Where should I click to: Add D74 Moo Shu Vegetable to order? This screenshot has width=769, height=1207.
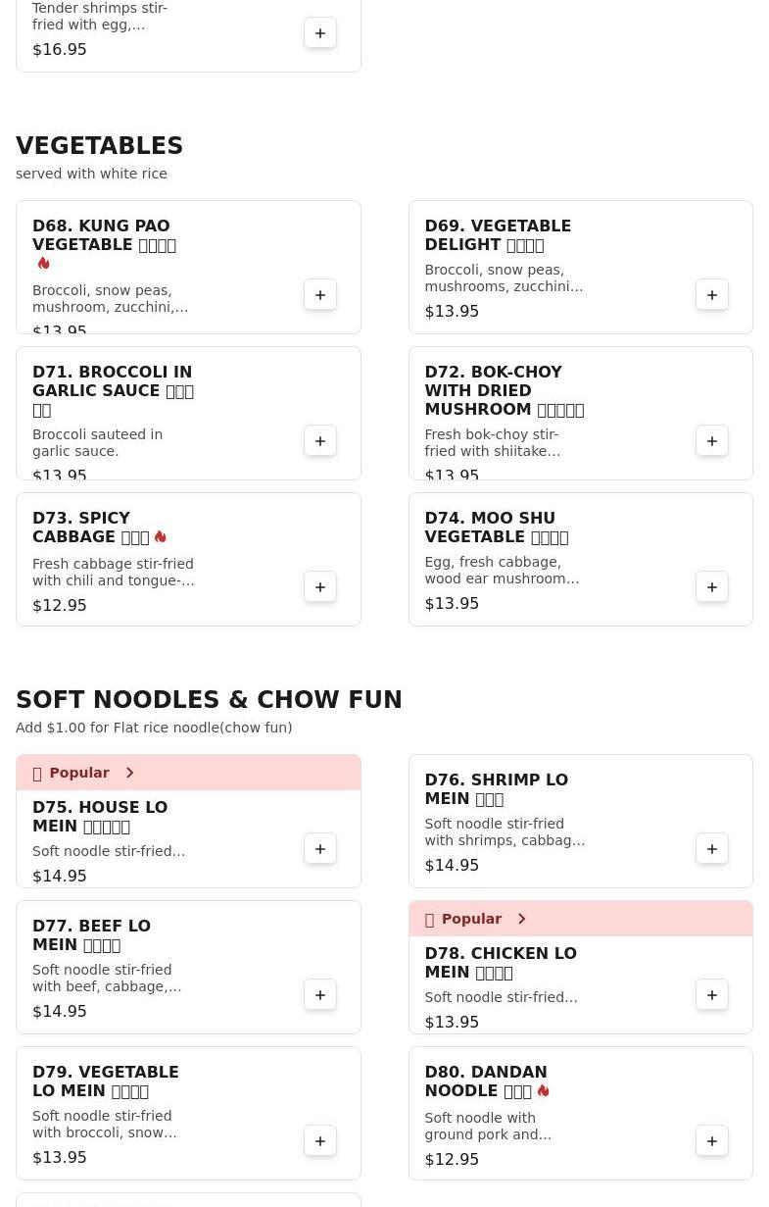coord(712,587)
